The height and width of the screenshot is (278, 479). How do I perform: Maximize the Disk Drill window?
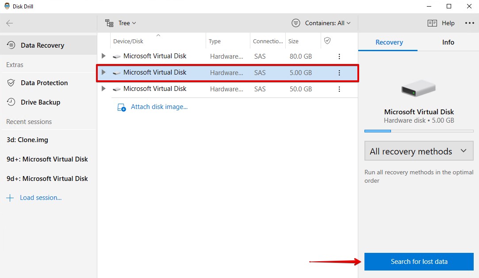[x=449, y=7]
